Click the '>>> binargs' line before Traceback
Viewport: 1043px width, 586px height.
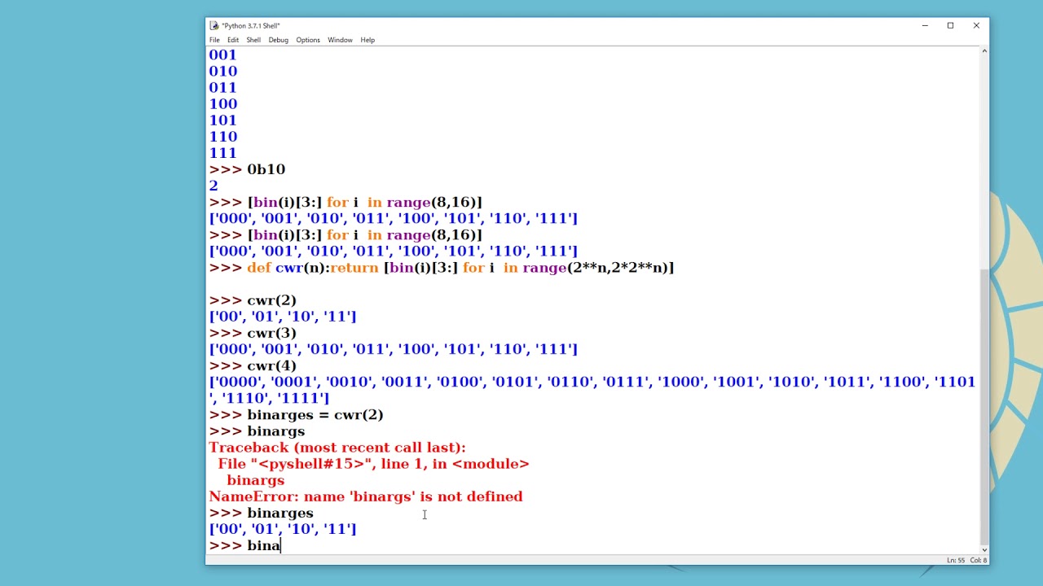(257, 431)
